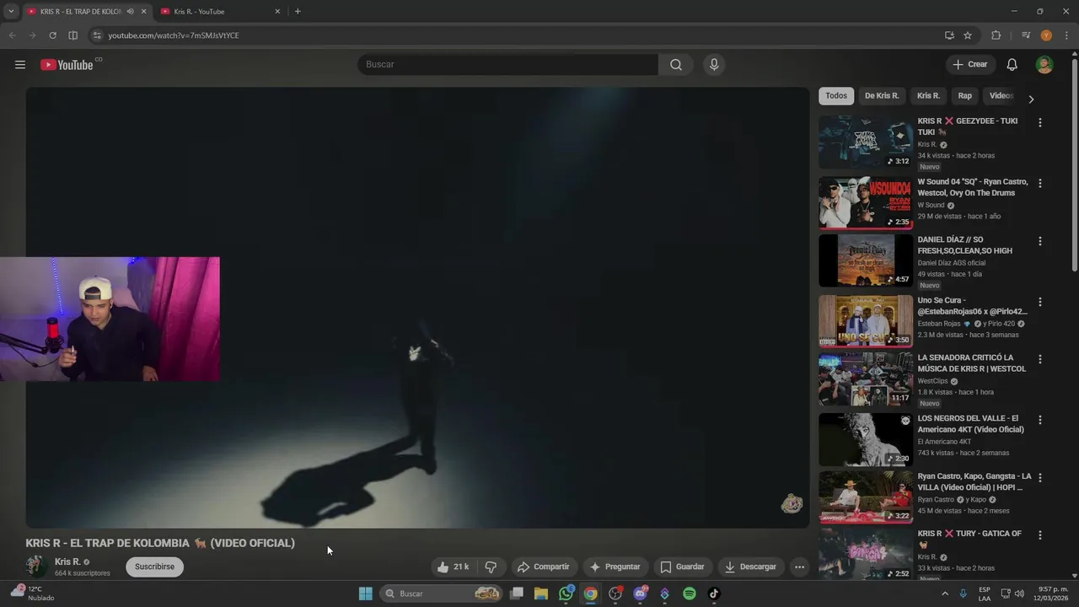This screenshot has width=1079, height=607.
Task: Open options for DANIEL DÍAZ video
Action: (1039, 241)
